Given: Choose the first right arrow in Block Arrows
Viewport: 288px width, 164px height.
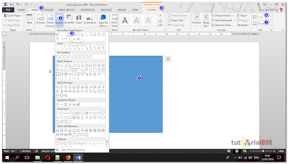Looking at the screenshot, I should 57,87.
